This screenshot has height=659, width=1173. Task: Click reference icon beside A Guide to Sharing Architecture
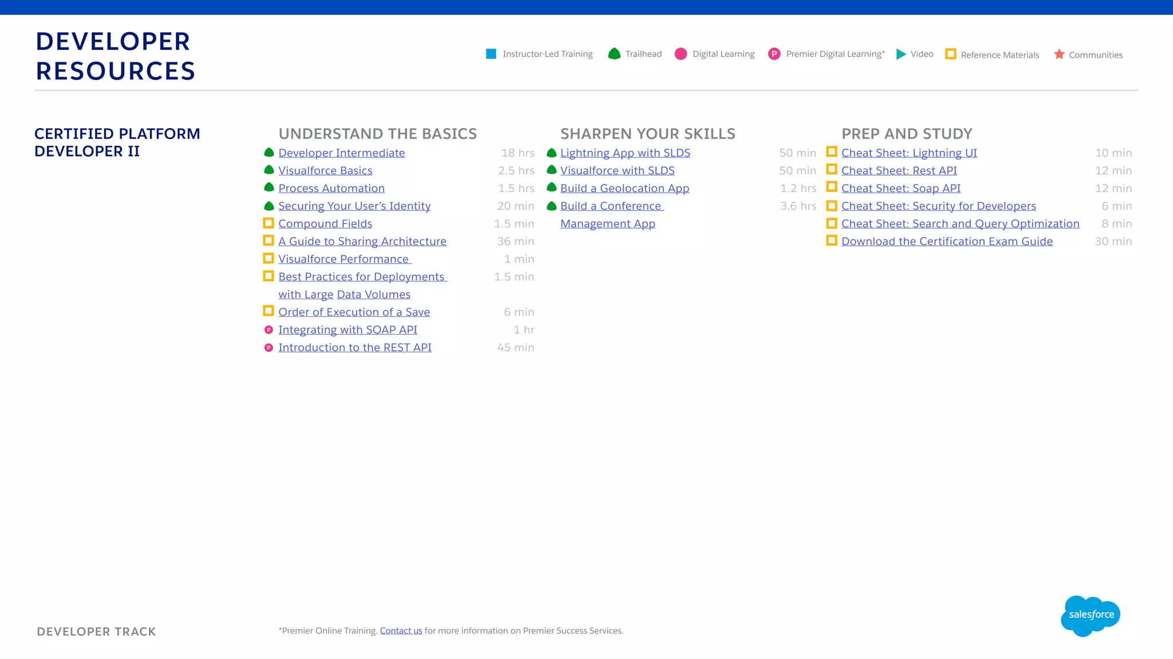coord(268,240)
